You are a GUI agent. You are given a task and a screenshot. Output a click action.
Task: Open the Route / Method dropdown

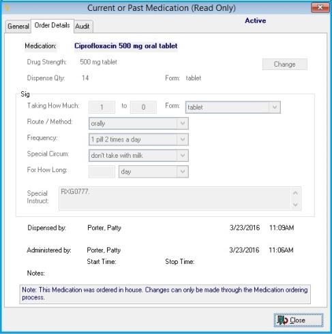point(183,123)
